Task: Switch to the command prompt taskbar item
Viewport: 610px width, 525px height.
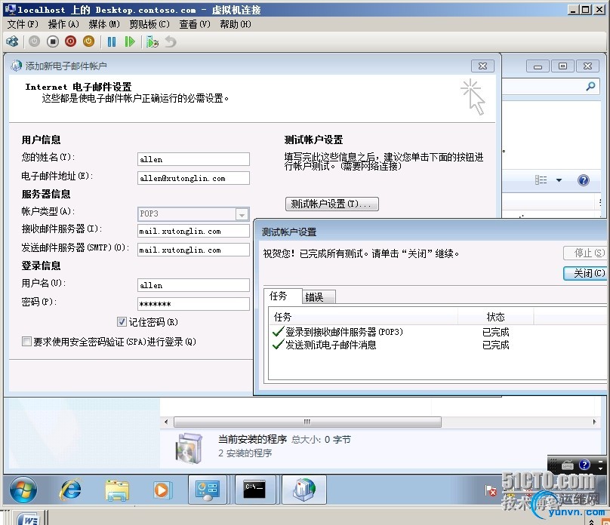Action: (x=254, y=490)
